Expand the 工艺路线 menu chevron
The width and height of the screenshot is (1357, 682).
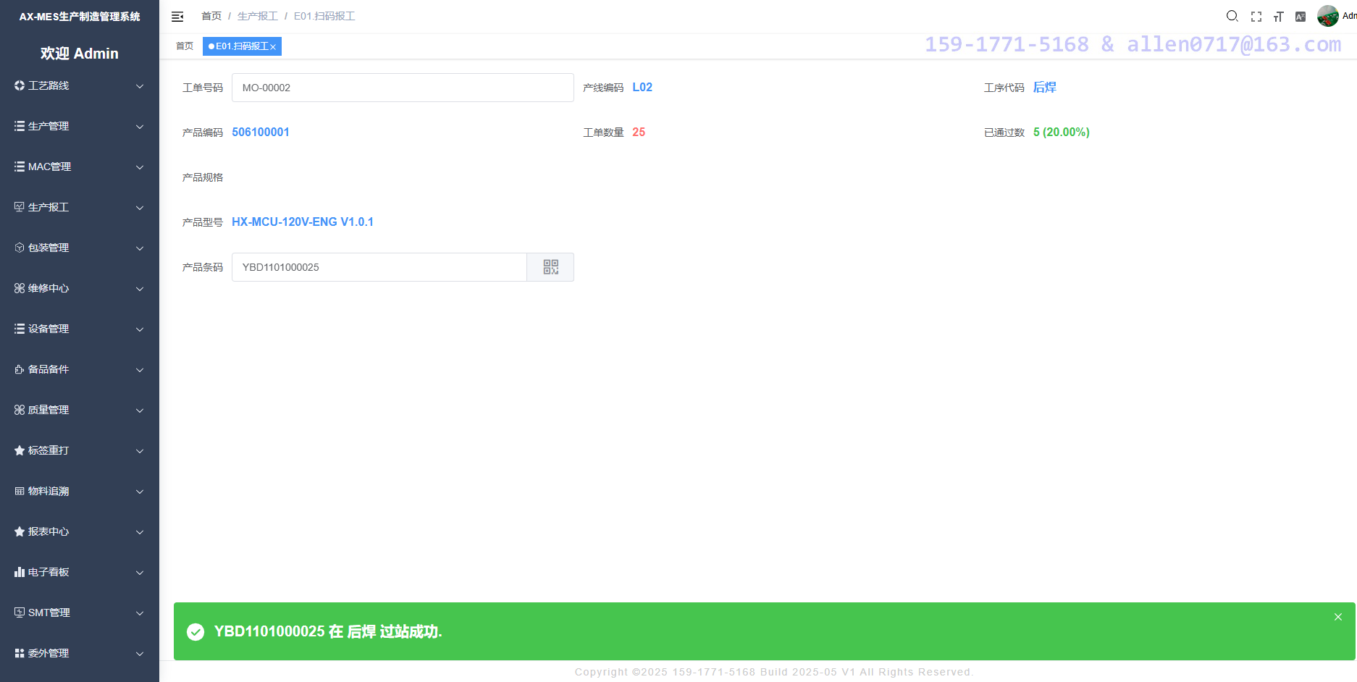140,86
